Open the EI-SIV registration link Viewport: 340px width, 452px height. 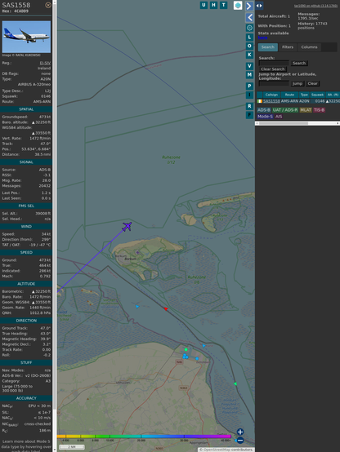tap(45, 63)
